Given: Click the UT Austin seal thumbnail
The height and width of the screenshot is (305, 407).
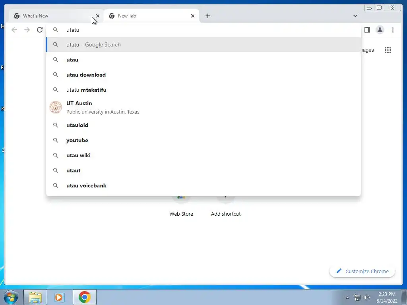Looking at the screenshot, I should click(x=56, y=107).
